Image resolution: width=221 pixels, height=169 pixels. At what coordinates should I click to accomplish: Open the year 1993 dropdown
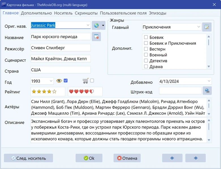pyautogui.click(x=51, y=81)
